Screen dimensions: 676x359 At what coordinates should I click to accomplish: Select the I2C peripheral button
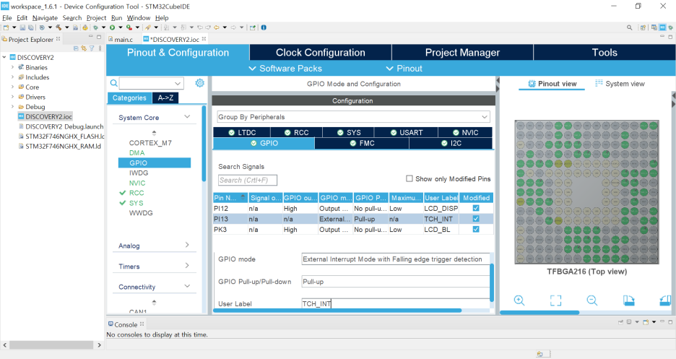pyautogui.click(x=451, y=143)
